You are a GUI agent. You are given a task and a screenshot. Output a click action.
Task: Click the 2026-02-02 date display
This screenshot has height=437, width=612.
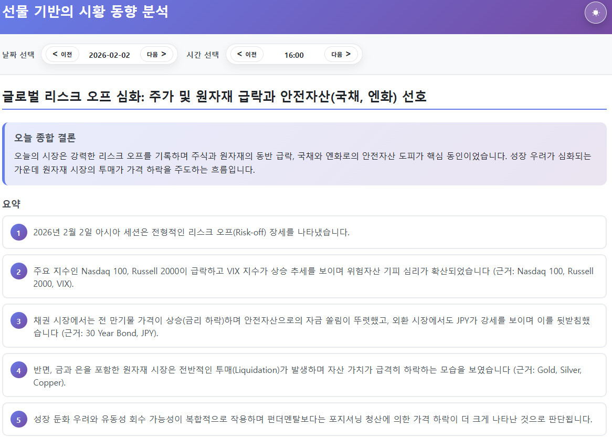(x=109, y=55)
